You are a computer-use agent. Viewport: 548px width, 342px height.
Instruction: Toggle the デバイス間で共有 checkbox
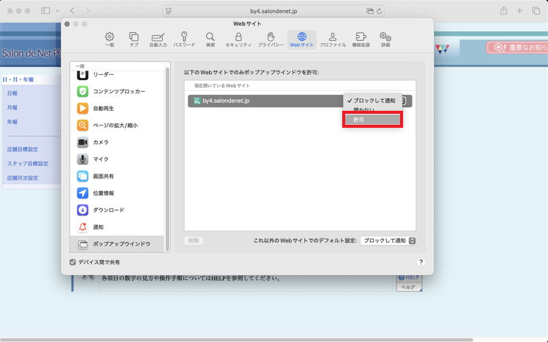(73, 262)
